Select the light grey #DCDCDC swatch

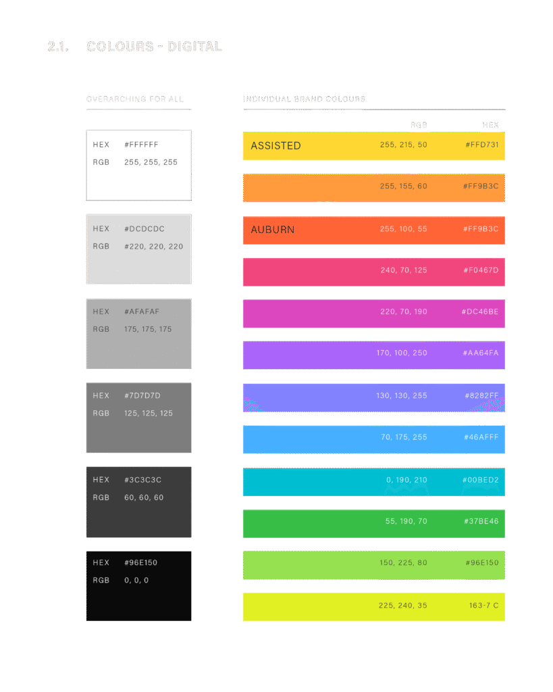(x=138, y=249)
